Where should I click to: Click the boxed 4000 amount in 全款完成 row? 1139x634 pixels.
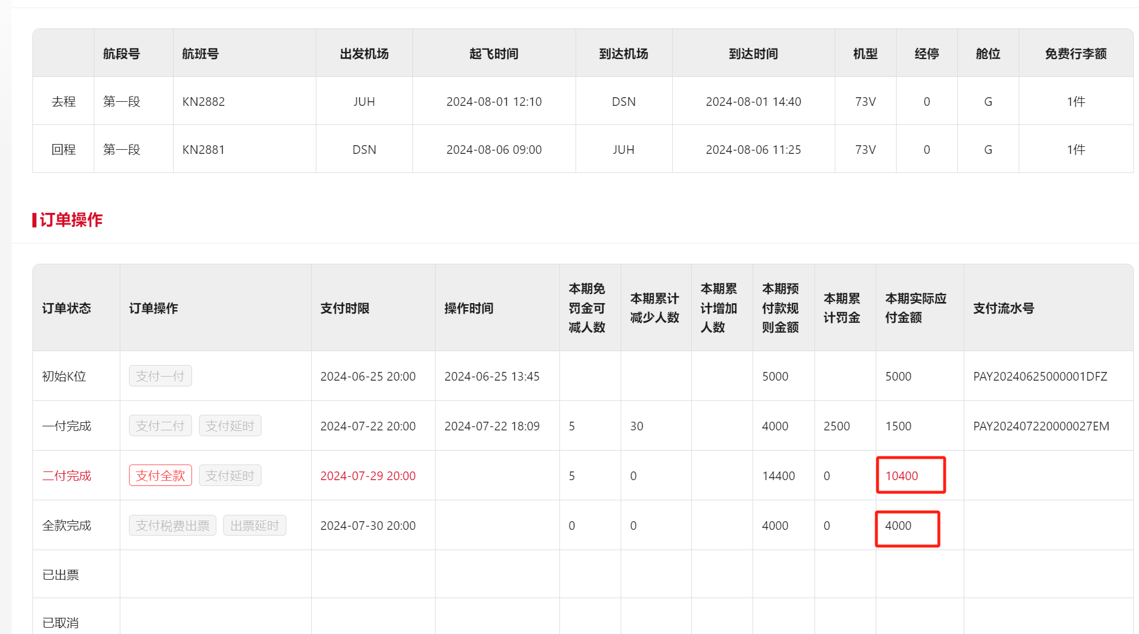[898, 525]
